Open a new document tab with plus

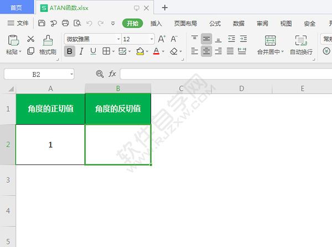165,8
